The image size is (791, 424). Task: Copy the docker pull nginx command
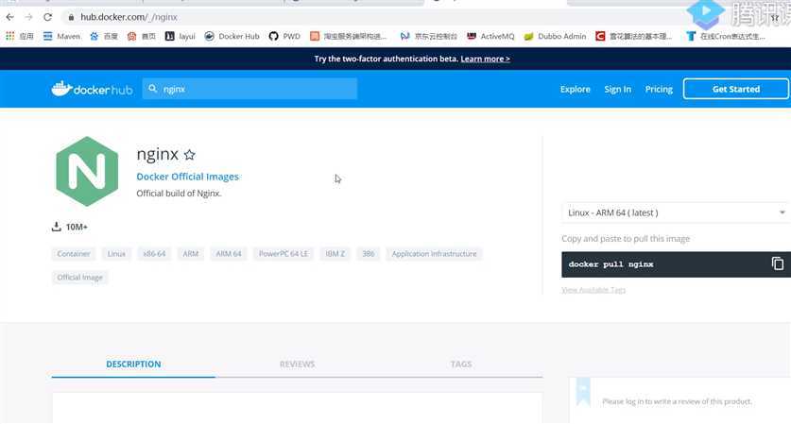pos(778,263)
